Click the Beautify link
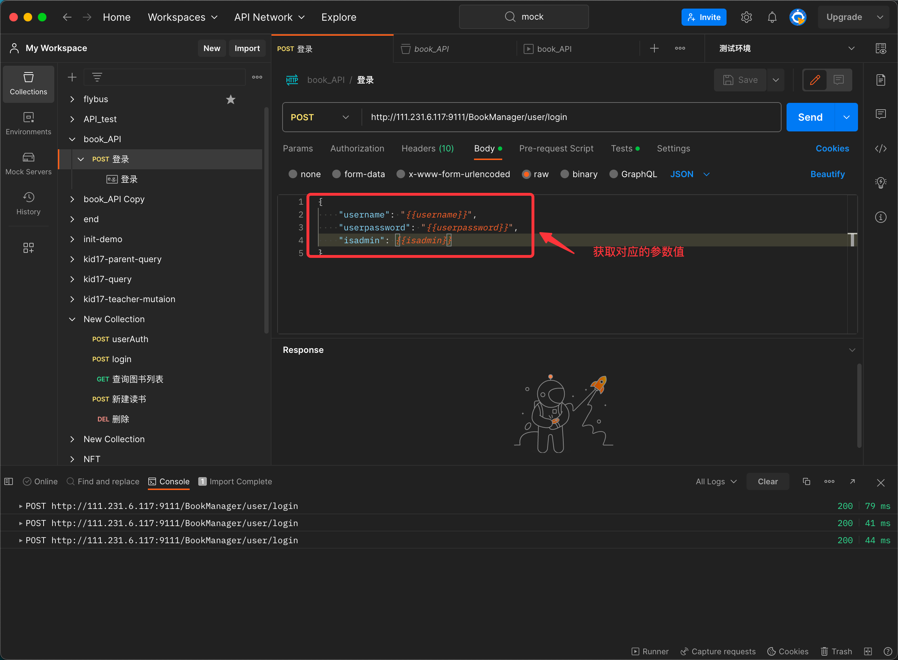This screenshot has height=660, width=898. (827, 174)
